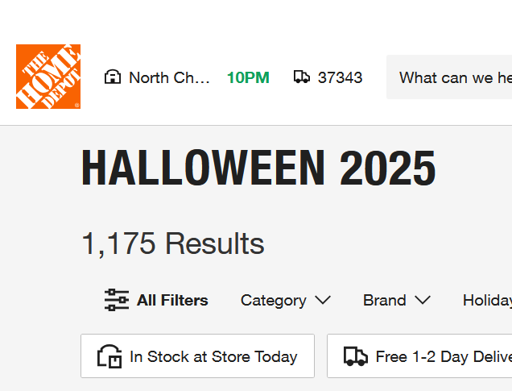The height and width of the screenshot is (391, 512).
Task: Click the All Filters sliders icon
Action: (117, 300)
